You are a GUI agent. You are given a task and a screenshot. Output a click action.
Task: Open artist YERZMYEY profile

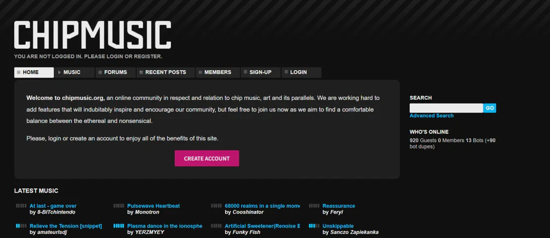pyautogui.click(x=150, y=233)
